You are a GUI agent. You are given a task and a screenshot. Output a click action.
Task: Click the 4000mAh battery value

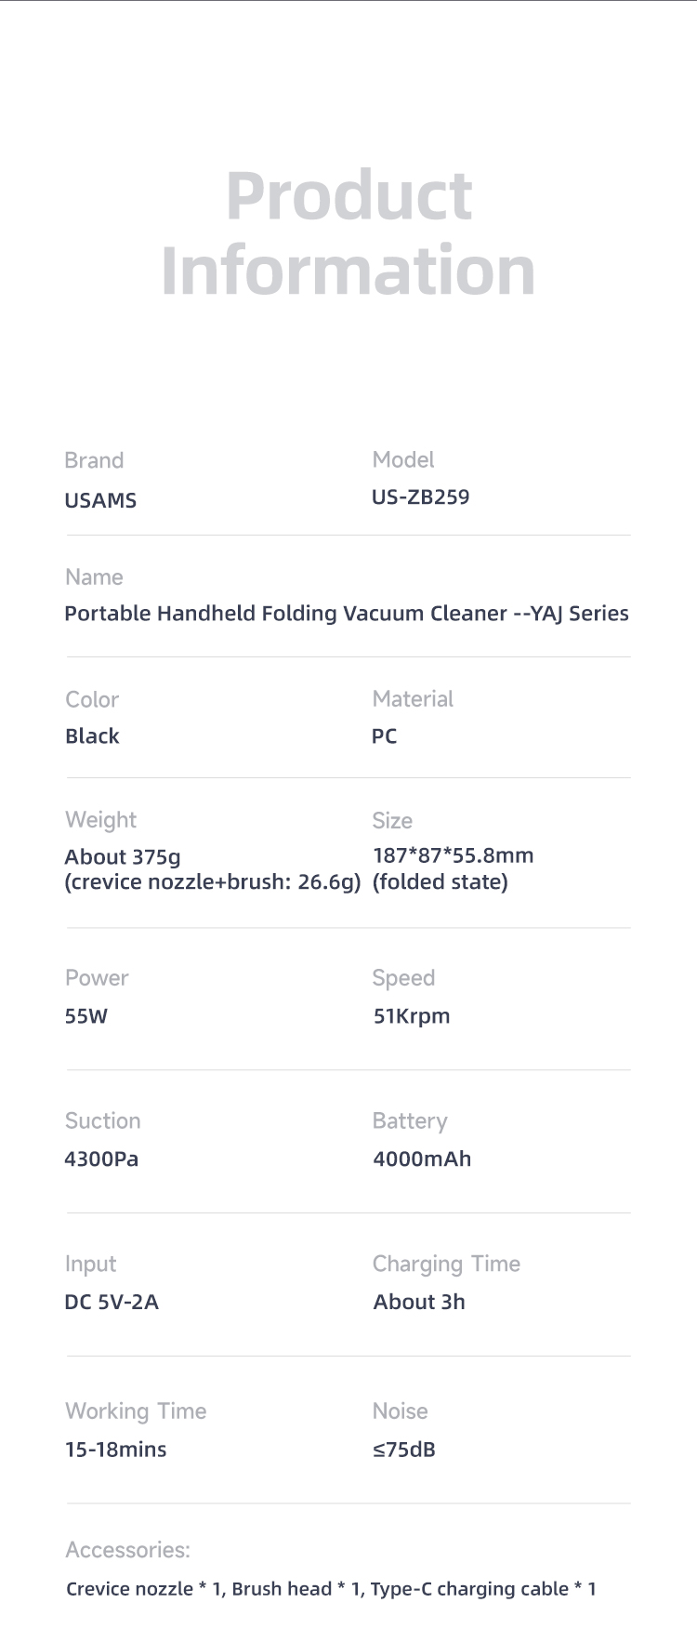[422, 1159]
